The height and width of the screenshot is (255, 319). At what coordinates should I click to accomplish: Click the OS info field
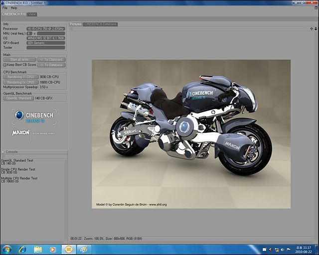[x=46, y=38]
